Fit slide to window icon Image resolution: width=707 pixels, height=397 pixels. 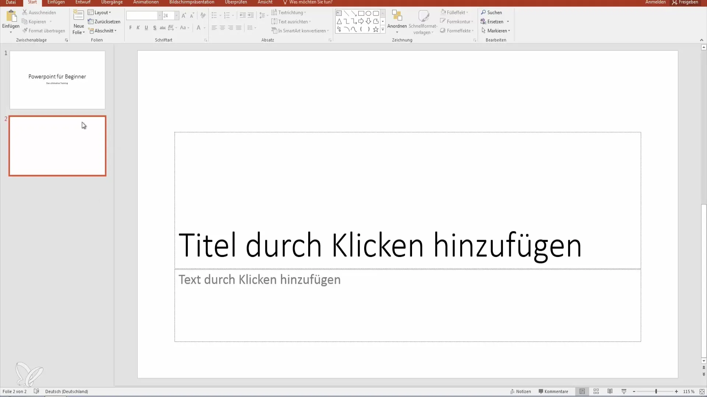702,391
